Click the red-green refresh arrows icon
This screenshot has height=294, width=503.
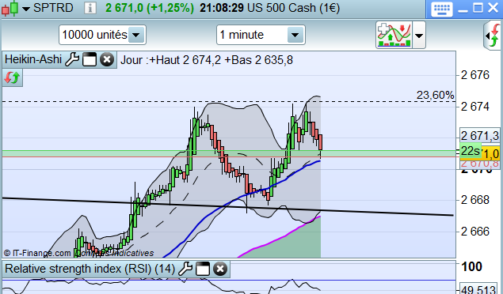tap(12, 77)
